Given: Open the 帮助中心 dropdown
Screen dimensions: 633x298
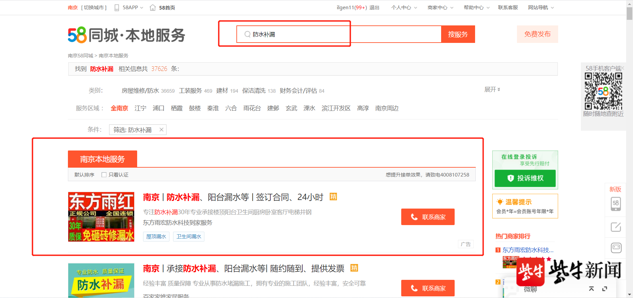Looking at the screenshot, I should [477, 8].
